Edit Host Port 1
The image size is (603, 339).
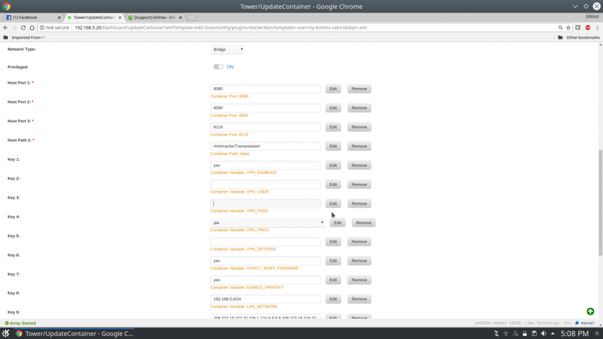(x=333, y=89)
